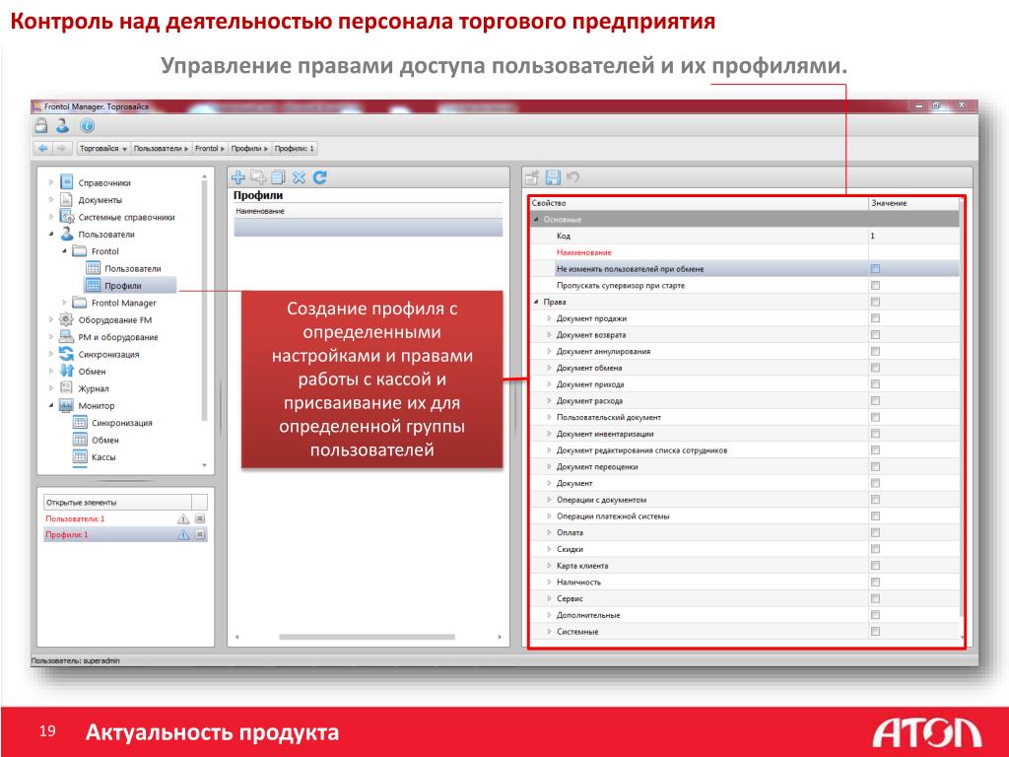Screen dimensions: 1009x757
Task: Collapse the Права group
Action: [x=536, y=302]
